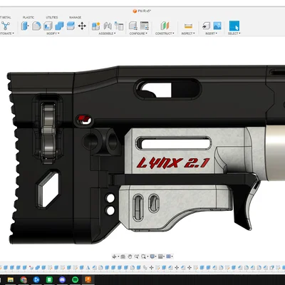Open File Explorer from the taskbar
Viewport: 285px width, 285px height.
[11, 279]
